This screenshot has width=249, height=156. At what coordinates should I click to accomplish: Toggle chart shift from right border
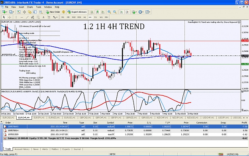(x=127, y=12)
